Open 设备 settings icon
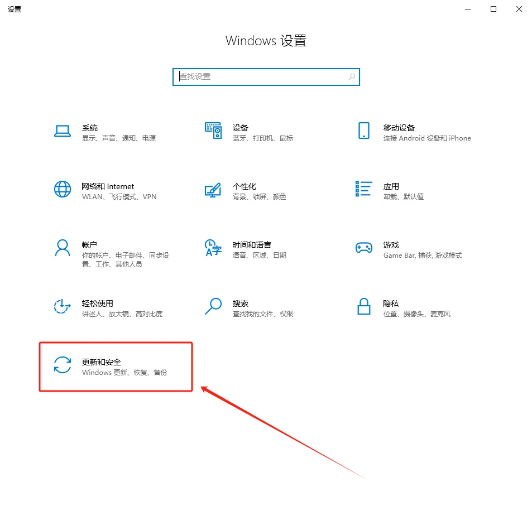 click(213, 129)
